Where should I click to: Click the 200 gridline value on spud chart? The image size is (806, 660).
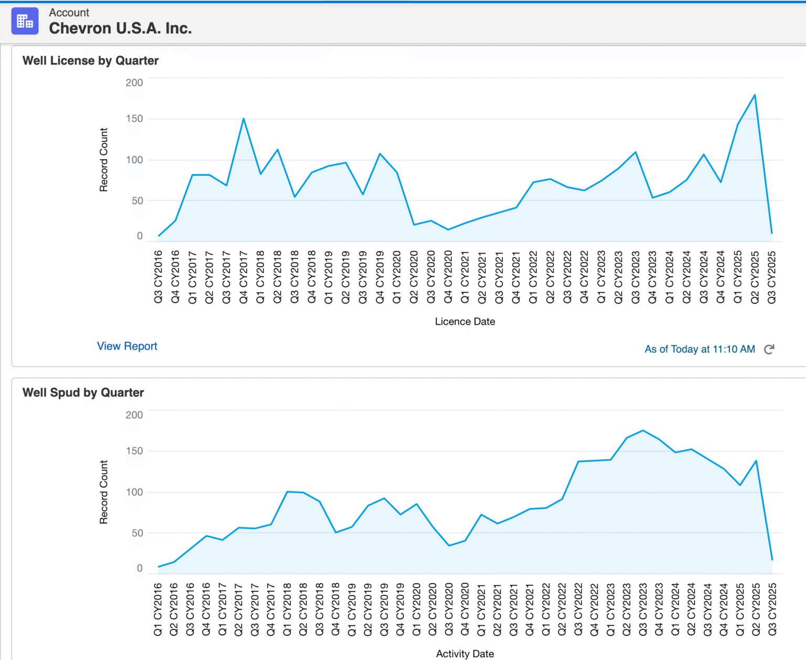click(x=134, y=414)
